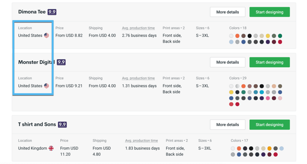The width and height of the screenshot is (307, 164).
Task: Start designing with Dimona Tee
Action: [x=270, y=12]
